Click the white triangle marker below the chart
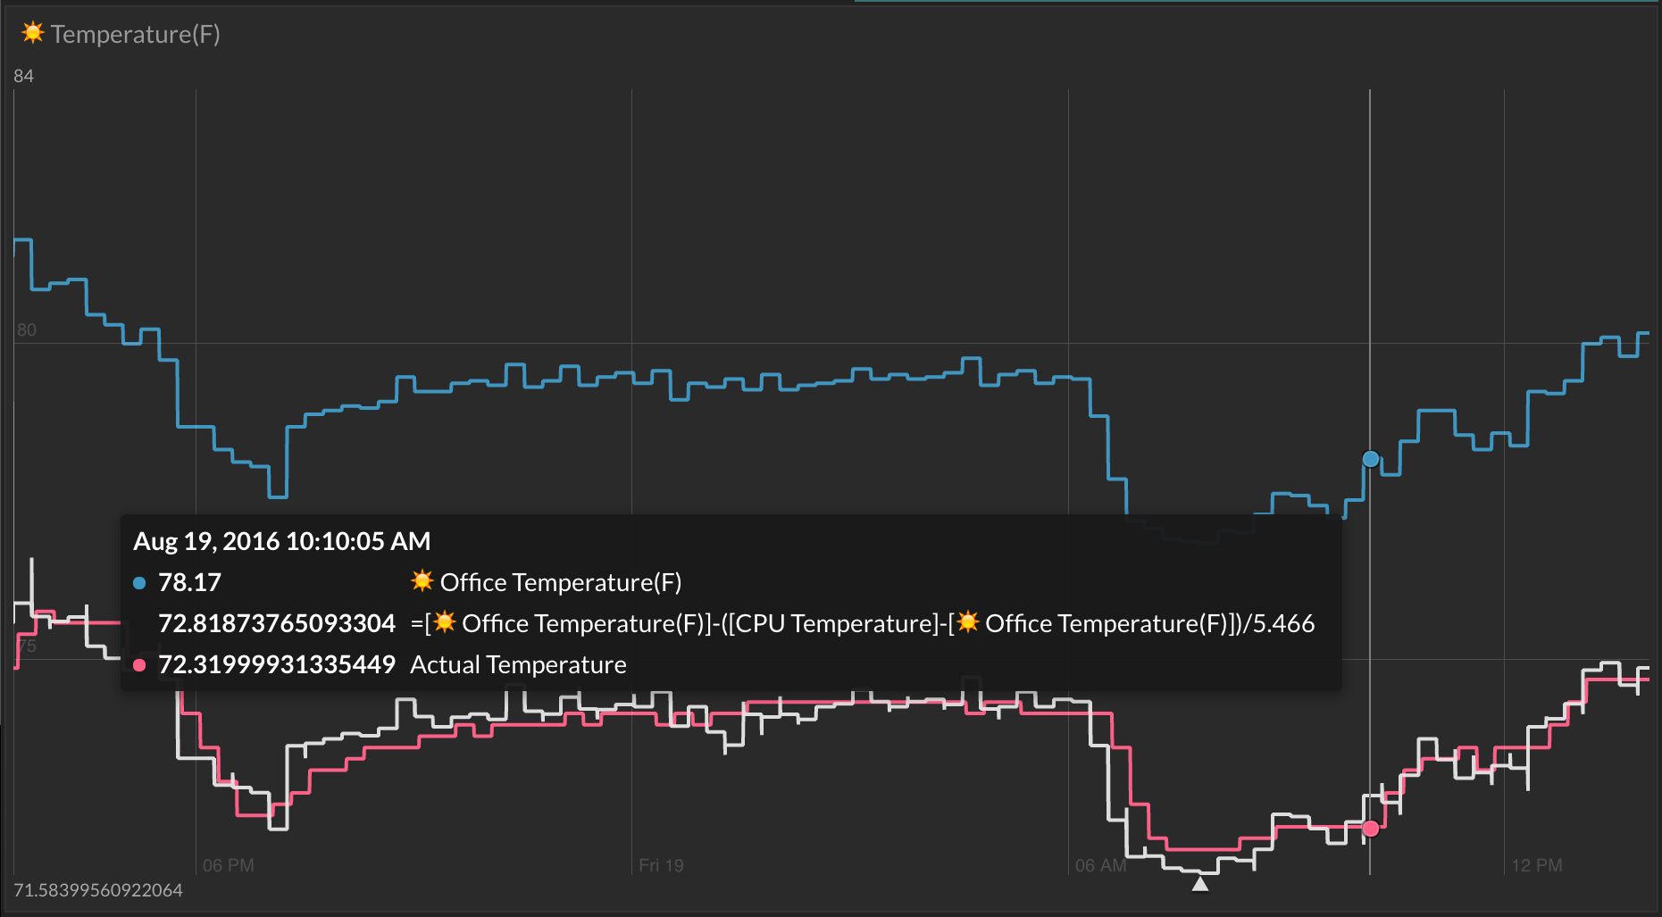Viewport: 1662px width, 917px height. pos(1200,883)
